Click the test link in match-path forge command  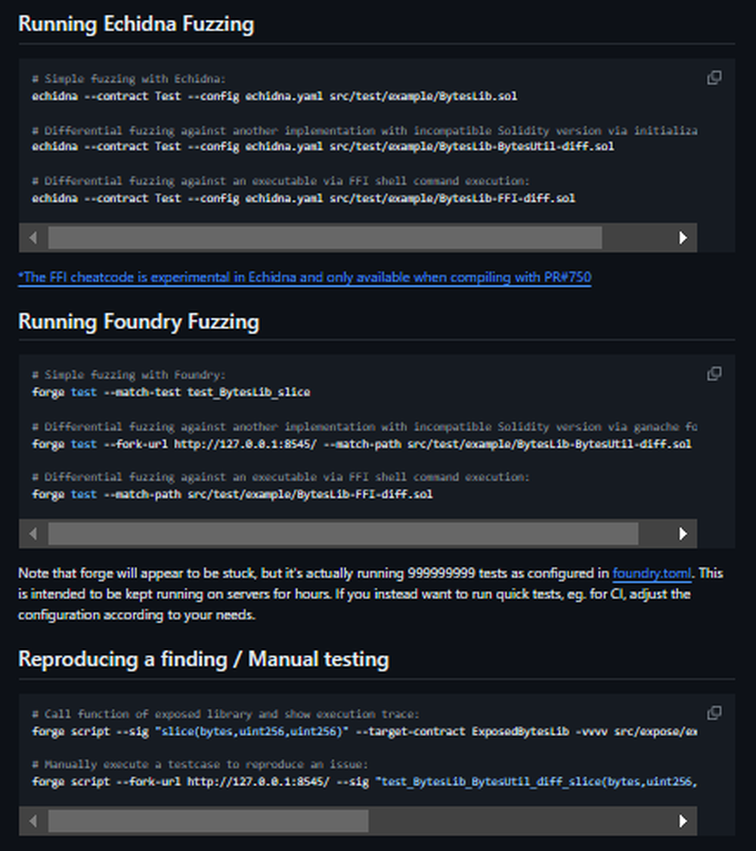coord(83,494)
